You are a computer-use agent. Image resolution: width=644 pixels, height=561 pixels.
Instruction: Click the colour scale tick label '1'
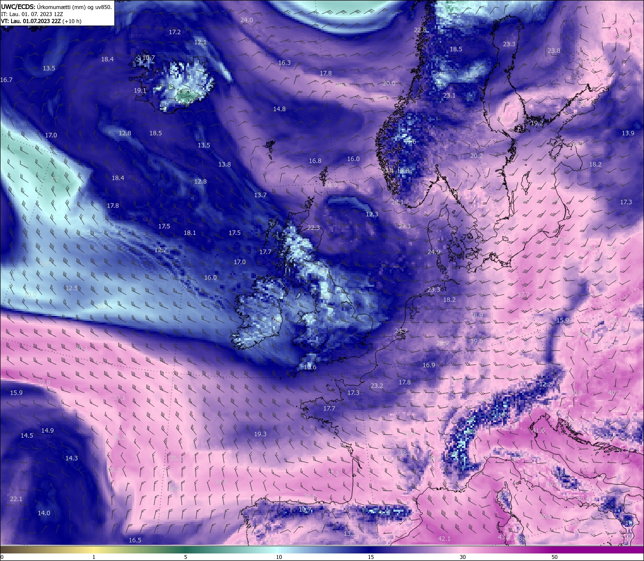tap(94, 557)
